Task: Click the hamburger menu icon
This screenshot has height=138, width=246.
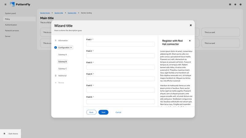Action: (5, 4)
